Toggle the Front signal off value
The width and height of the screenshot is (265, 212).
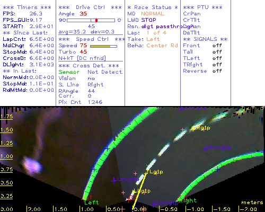tap(217, 46)
